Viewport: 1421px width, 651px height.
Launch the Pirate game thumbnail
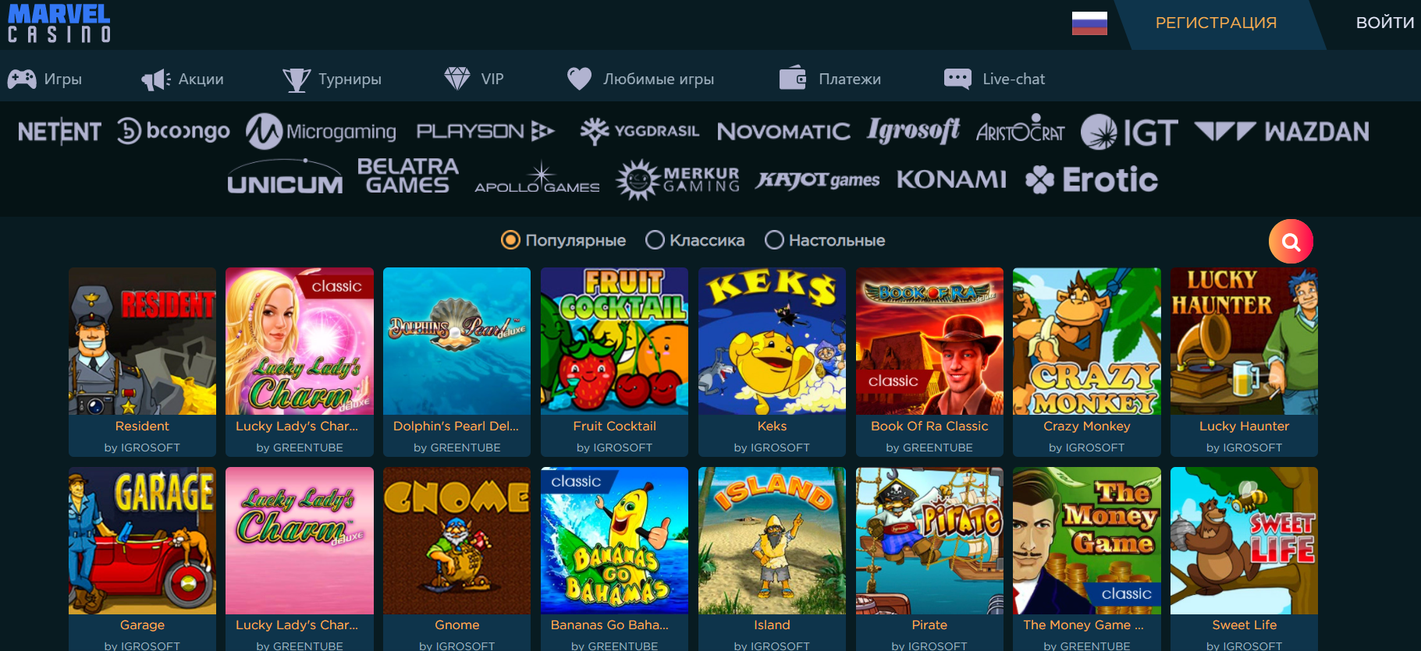929,540
